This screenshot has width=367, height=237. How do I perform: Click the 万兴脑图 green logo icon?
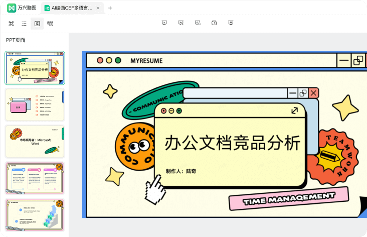[11, 8]
